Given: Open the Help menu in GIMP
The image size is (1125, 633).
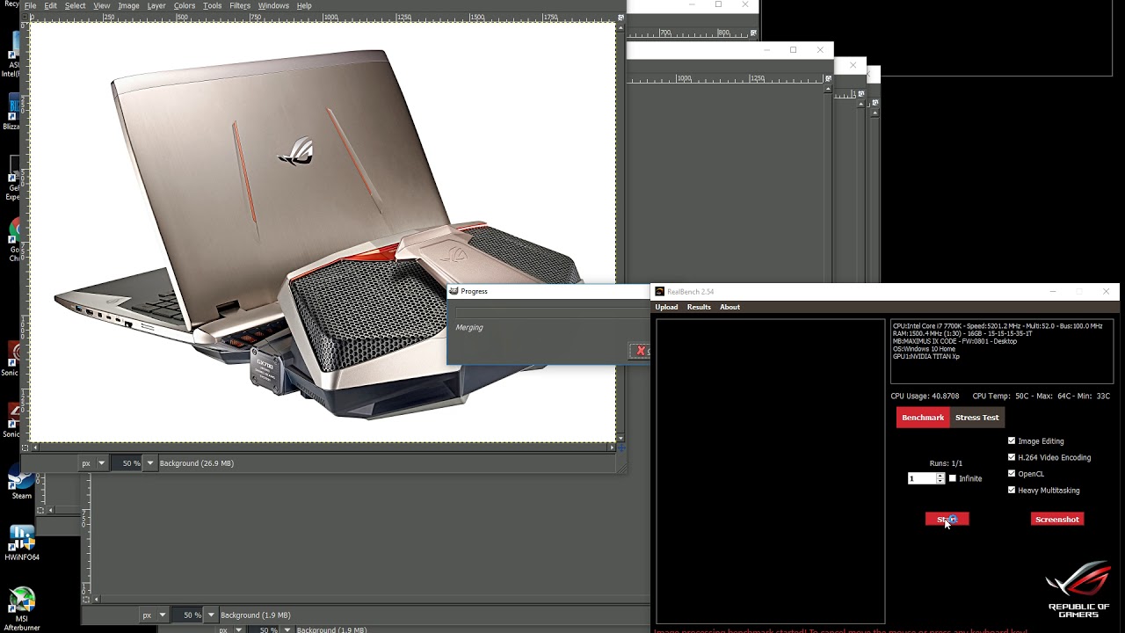Looking at the screenshot, I should (x=304, y=5).
